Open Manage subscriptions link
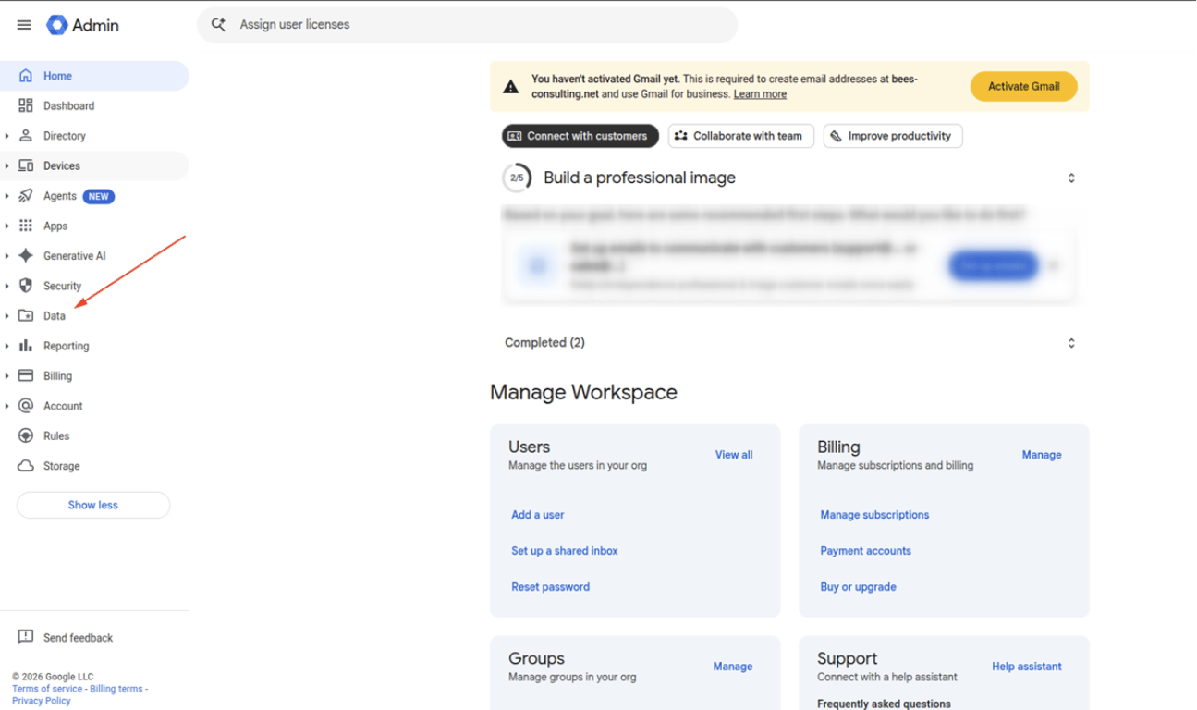1197x710 pixels. (x=874, y=515)
